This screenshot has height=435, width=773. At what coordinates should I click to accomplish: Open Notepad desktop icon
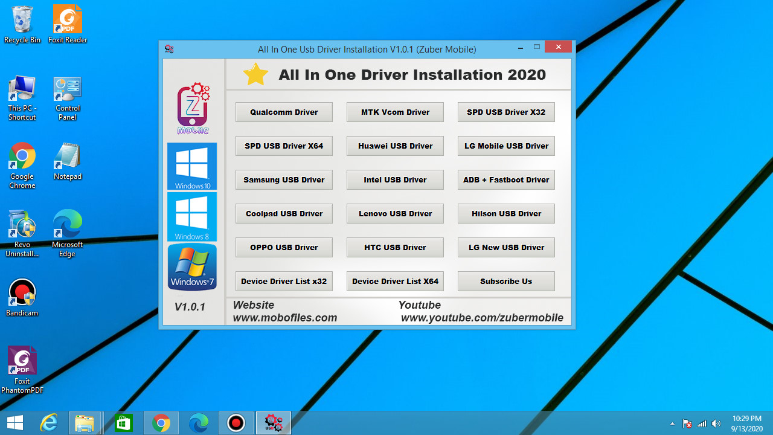[68, 162]
